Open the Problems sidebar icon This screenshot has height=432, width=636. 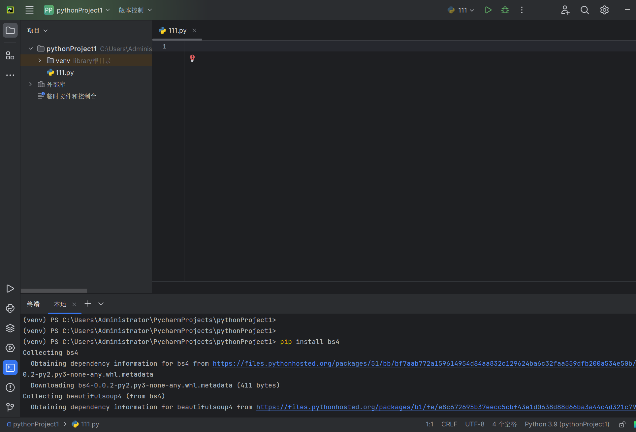tap(10, 387)
